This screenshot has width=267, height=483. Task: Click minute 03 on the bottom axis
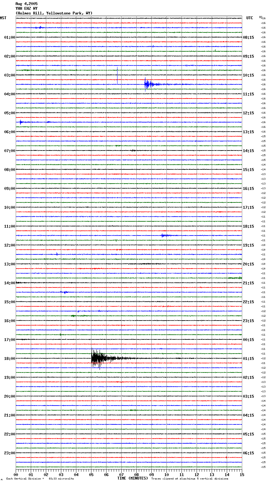61,475
